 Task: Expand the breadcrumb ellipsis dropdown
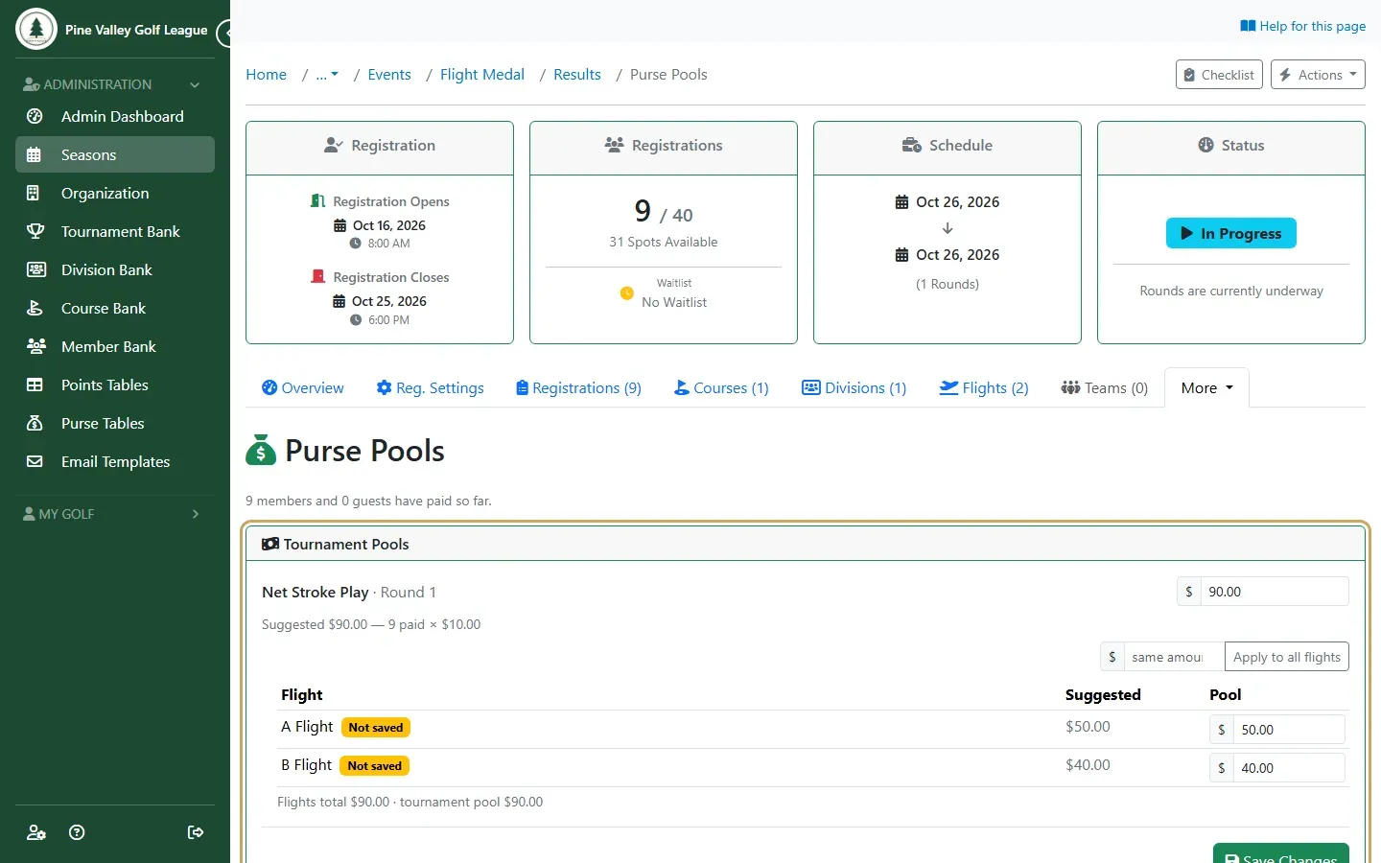(x=327, y=75)
